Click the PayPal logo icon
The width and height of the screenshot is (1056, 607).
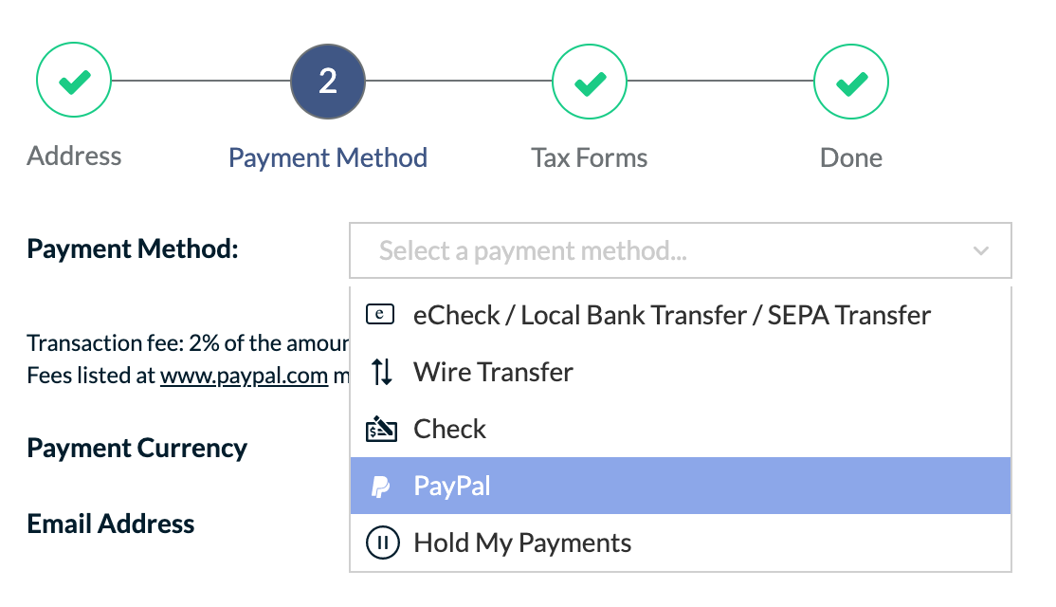tap(380, 487)
